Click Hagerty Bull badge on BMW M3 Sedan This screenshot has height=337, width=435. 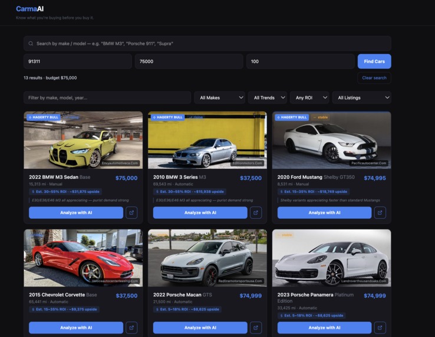pos(44,118)
